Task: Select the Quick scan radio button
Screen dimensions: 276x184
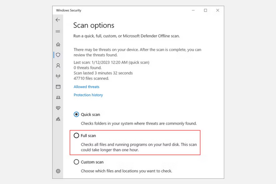Action: click(76, 115)
